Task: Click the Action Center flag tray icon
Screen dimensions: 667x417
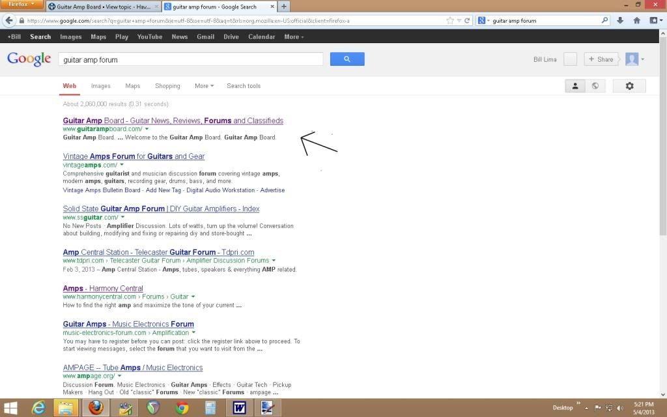Action: (x=598, y=408)
